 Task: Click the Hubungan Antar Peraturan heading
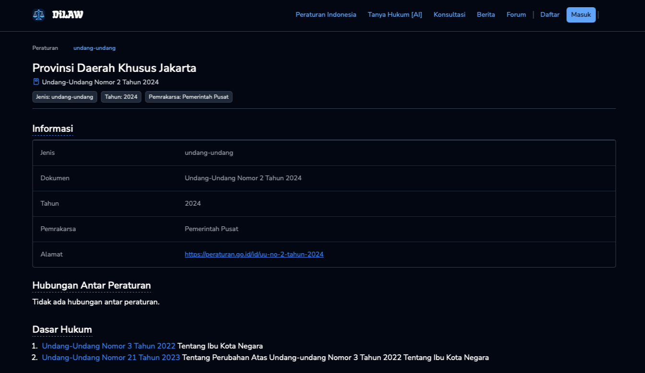[x=92, y=285]
